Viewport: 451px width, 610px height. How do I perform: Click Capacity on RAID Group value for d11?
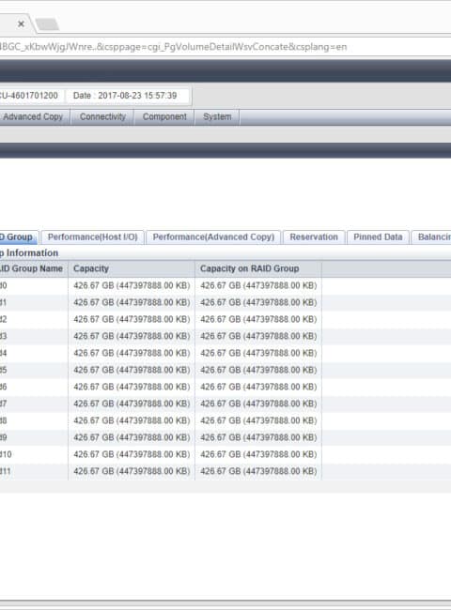257,471
